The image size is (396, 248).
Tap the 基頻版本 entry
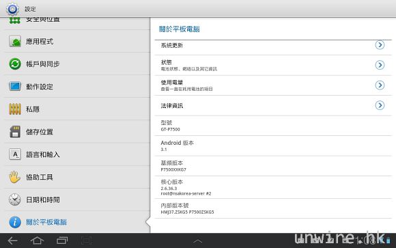pos(273,166)
